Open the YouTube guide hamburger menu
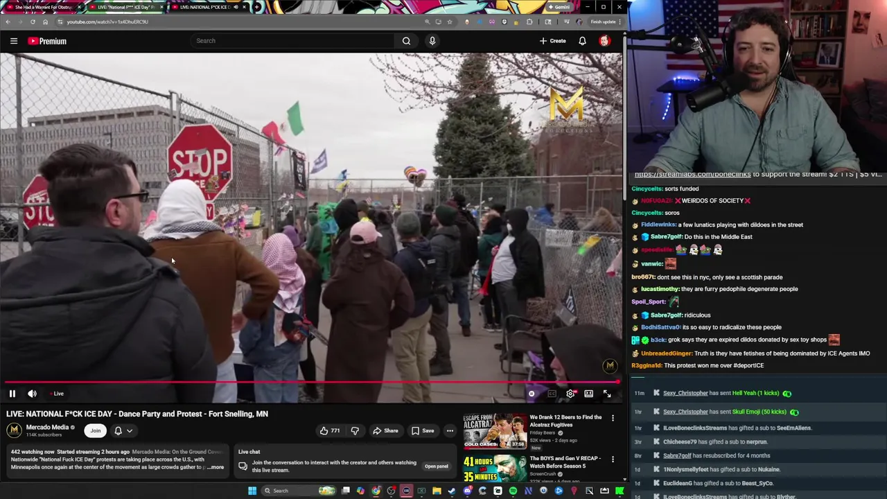887x499 pixels. tap(13, 41)
